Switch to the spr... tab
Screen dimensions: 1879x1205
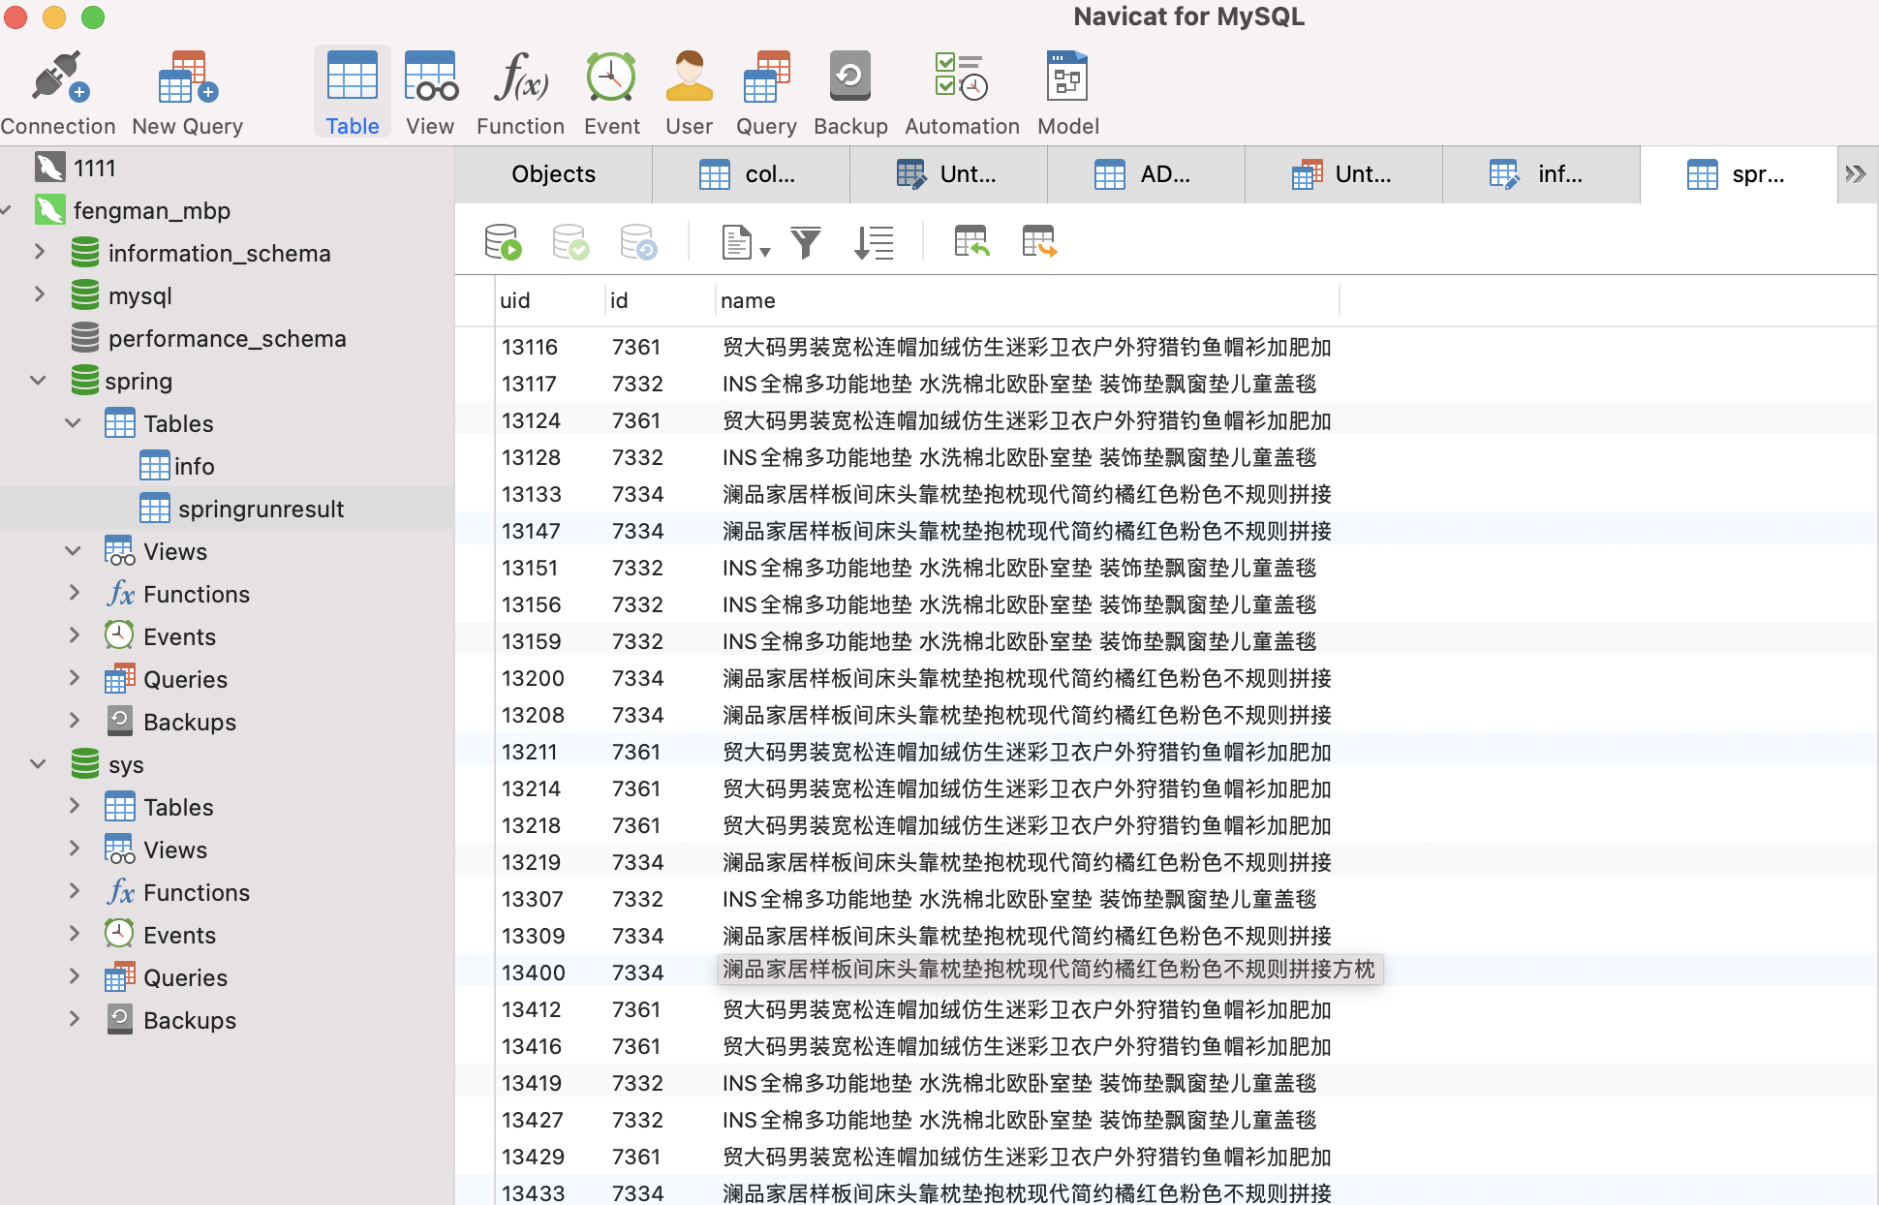1739,174
